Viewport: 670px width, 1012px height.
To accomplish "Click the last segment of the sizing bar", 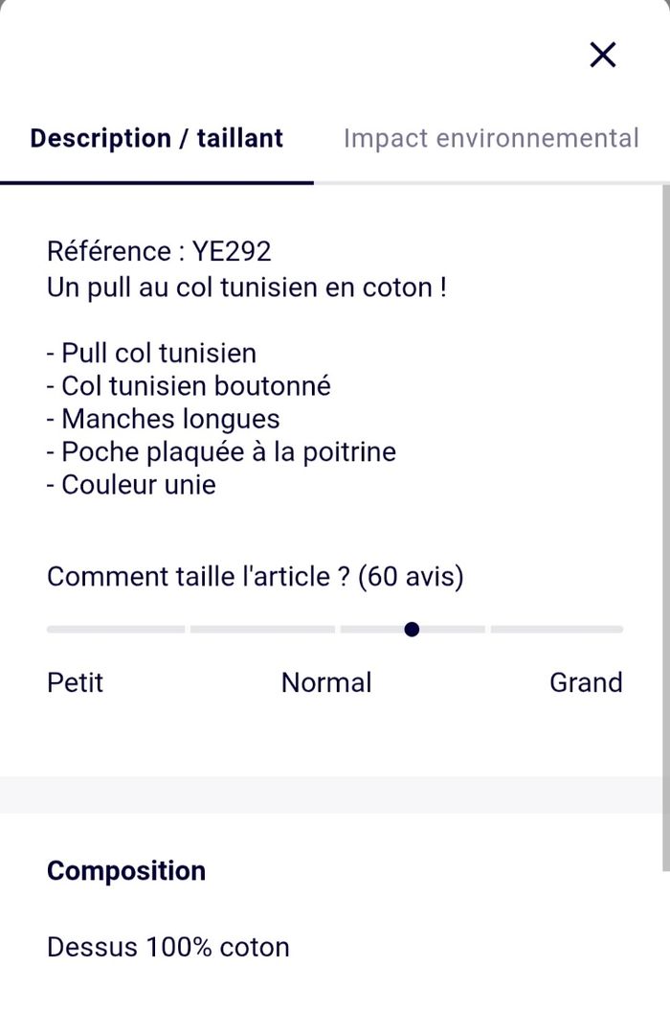I will tap(557, 630).
